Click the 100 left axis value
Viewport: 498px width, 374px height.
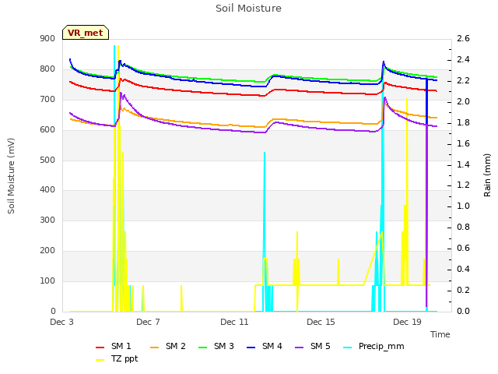(x=47, y=280)
